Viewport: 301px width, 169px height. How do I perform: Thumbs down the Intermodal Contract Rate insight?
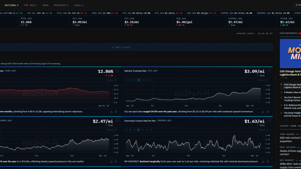[267, 162]
